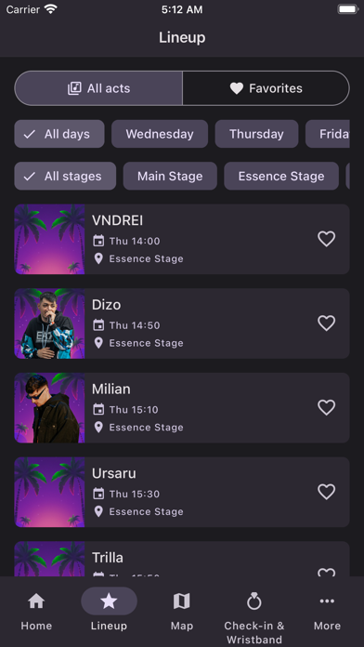Open the Home tab icon
Image resolution: width=364 pixels, height=647 pixels.
pyautogui.click(x=36, y=601)
